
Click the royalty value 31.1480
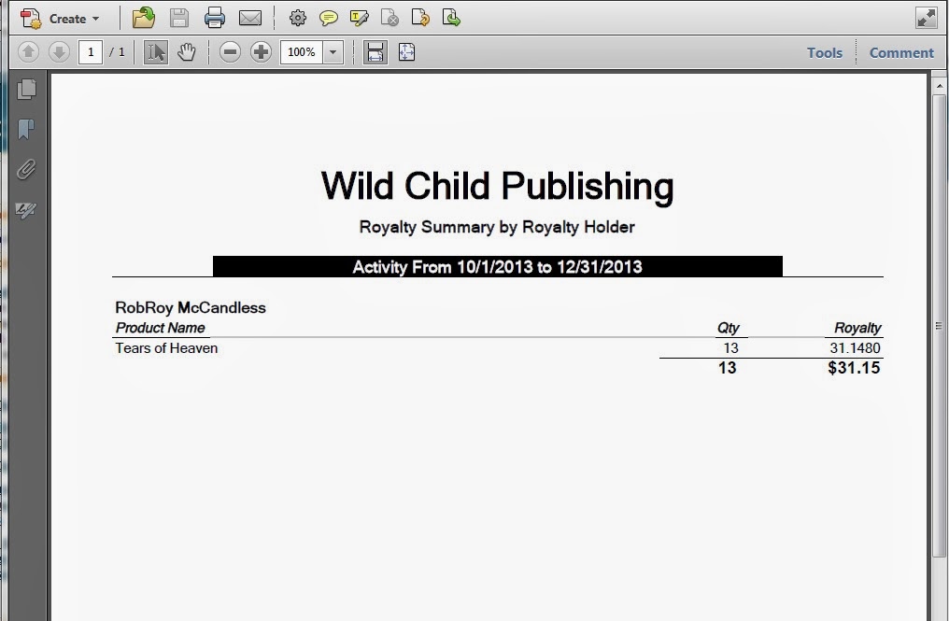pos(855,348)
